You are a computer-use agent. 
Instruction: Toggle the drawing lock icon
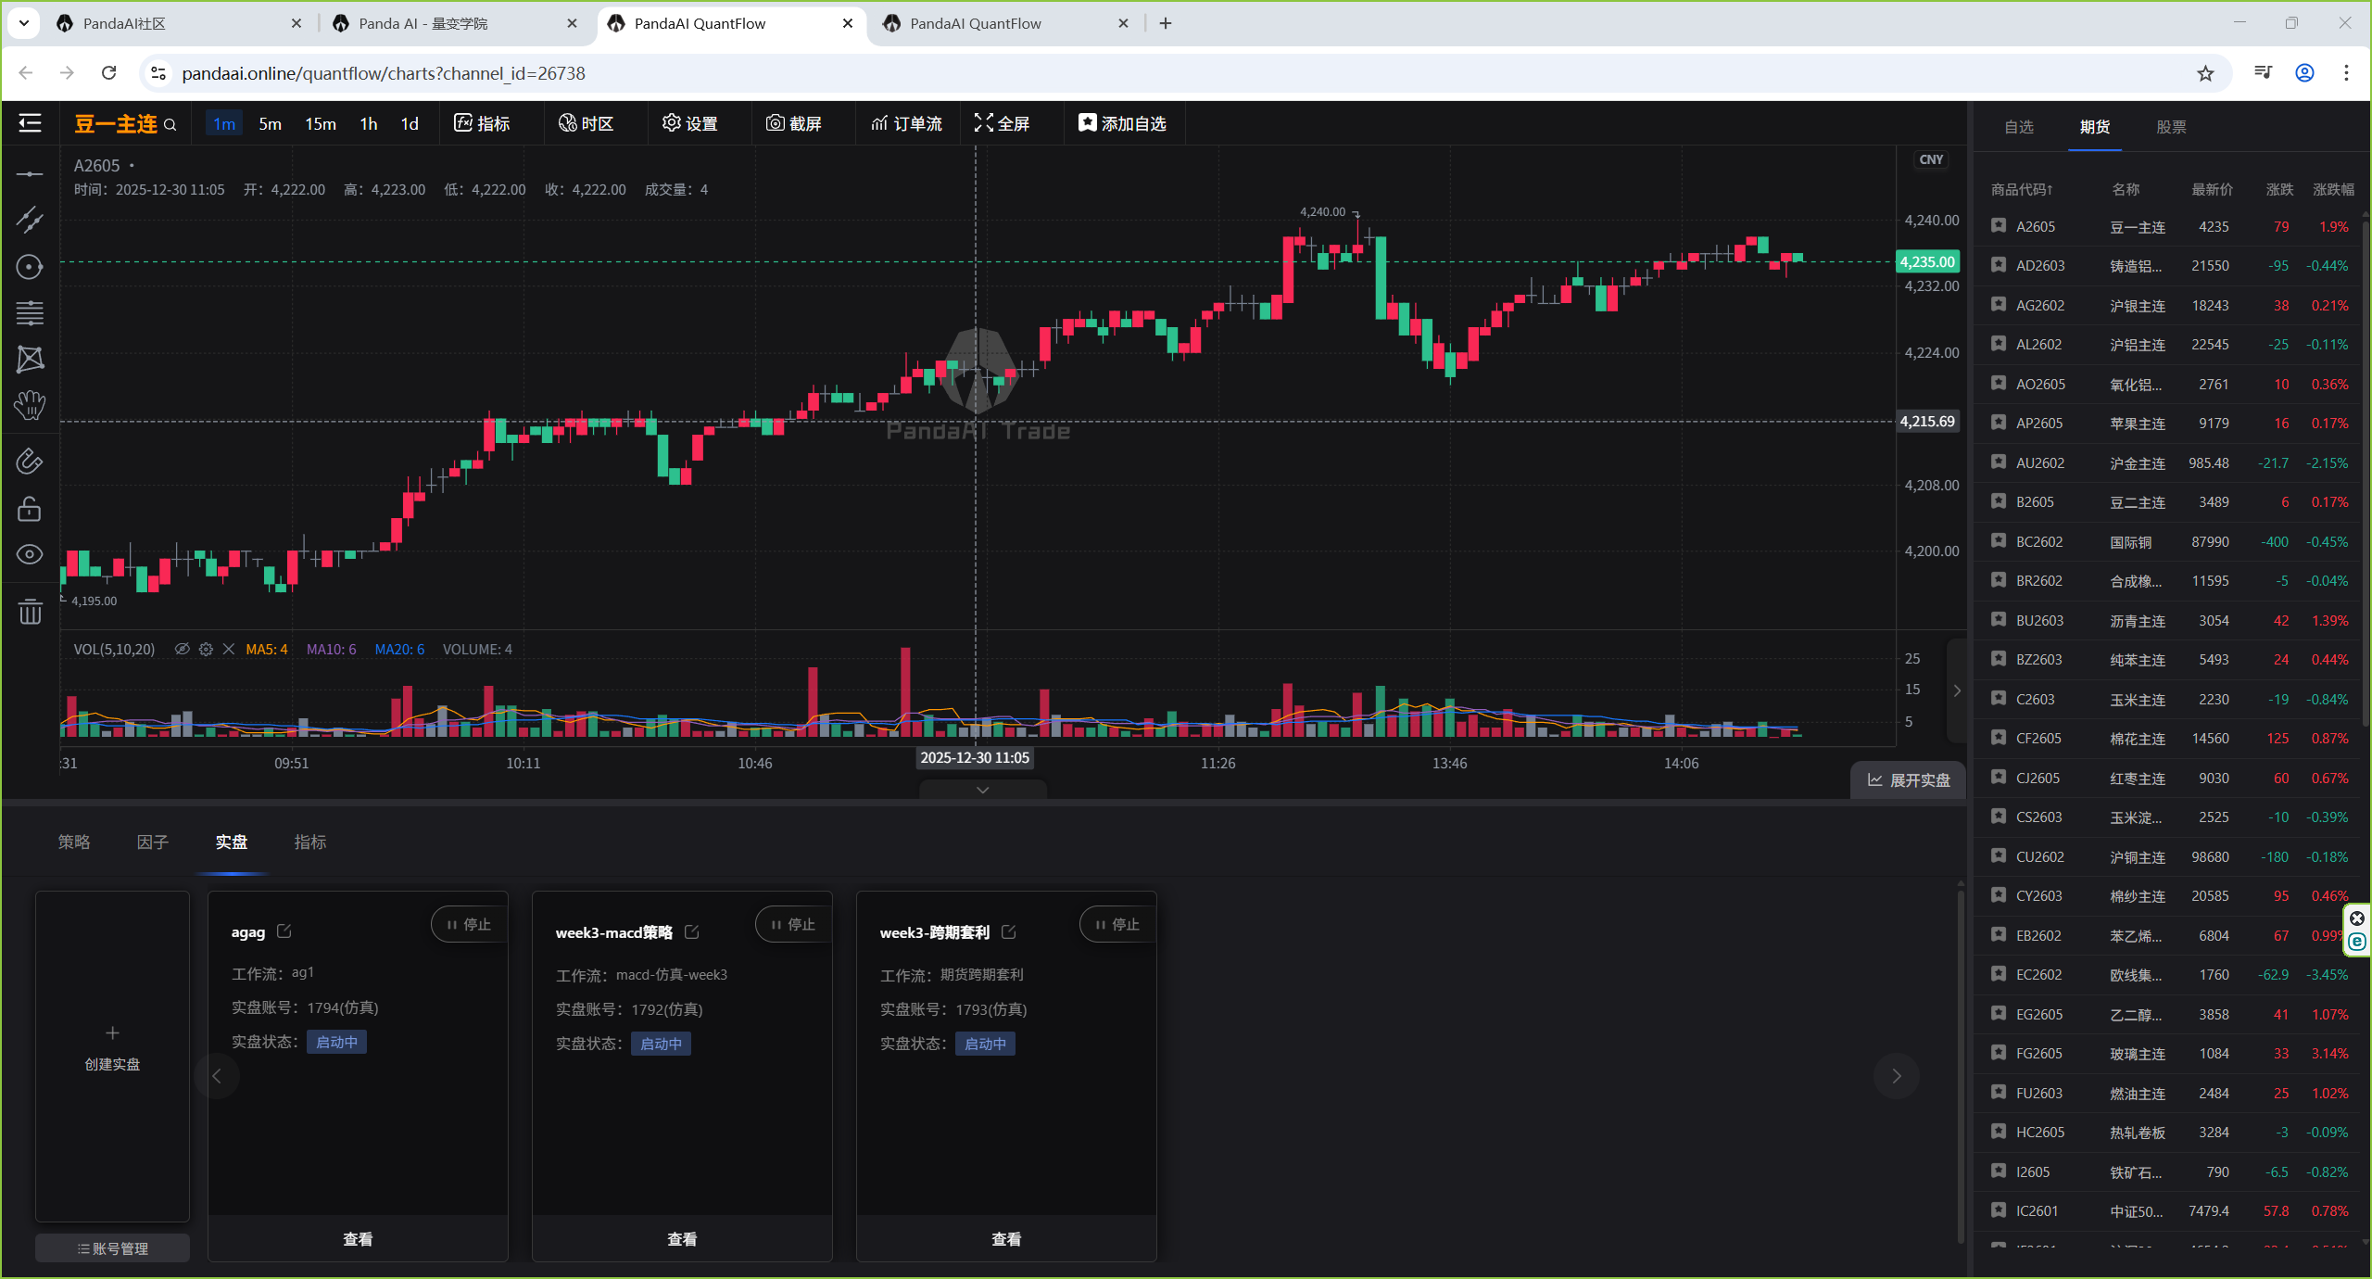(30, 508)
